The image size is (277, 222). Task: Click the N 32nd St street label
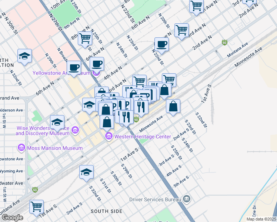[x=16, y=78]
